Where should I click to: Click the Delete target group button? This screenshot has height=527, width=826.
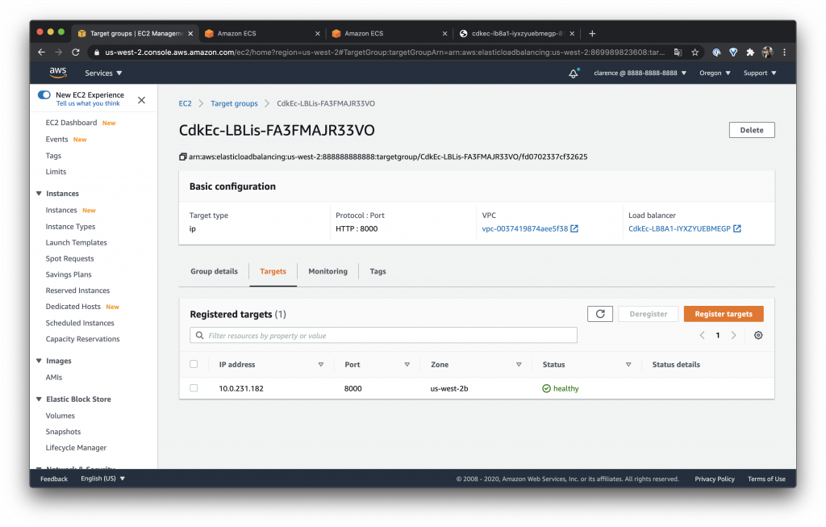[752, 130]
